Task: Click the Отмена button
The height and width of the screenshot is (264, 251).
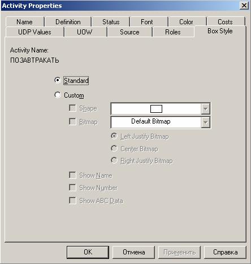Action: (x=133, y=252)
